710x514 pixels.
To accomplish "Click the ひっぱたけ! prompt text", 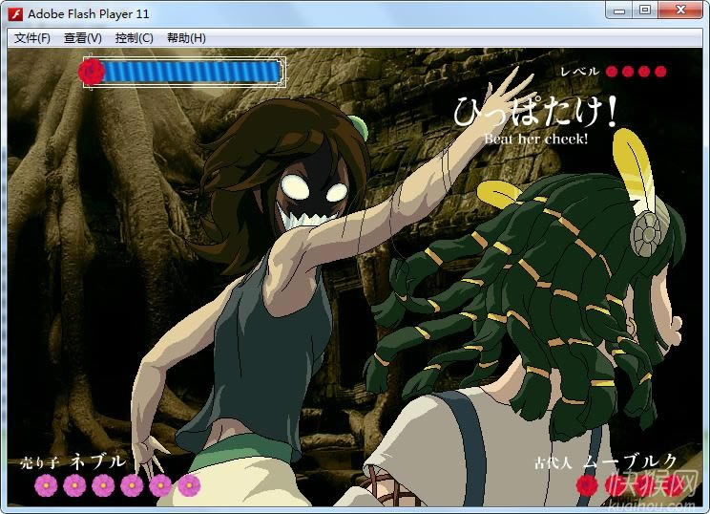I will point(534,112).
